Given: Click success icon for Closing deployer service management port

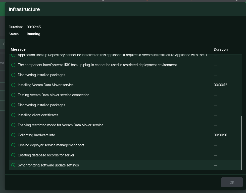Looking at the screenshot, I should tap(13, 145).
